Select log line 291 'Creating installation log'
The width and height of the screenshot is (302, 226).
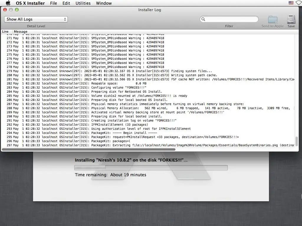click(148, 120)
